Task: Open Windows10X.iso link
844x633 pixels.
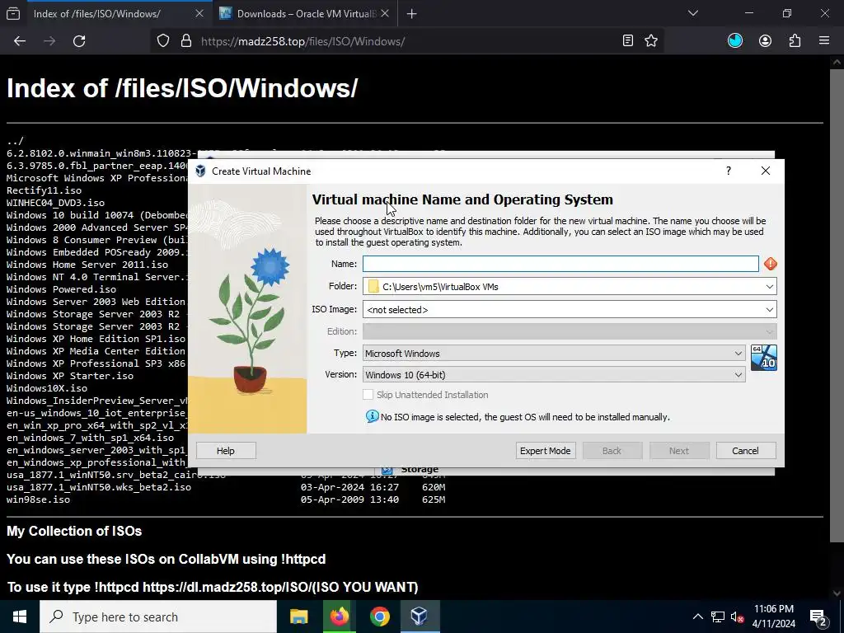Action: (x=47, y=389)
